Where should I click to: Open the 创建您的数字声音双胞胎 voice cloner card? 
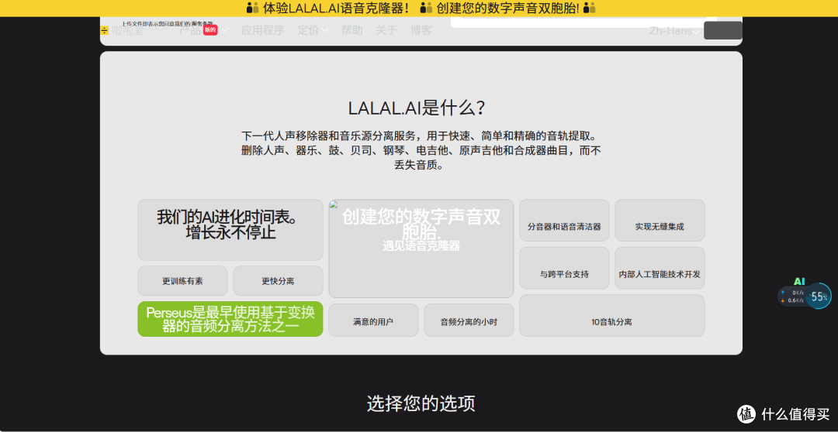pos(421,249)
